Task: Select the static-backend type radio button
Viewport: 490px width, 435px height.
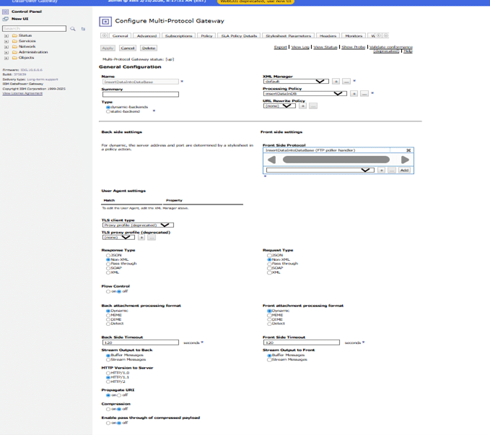Action: pos(108,112)
